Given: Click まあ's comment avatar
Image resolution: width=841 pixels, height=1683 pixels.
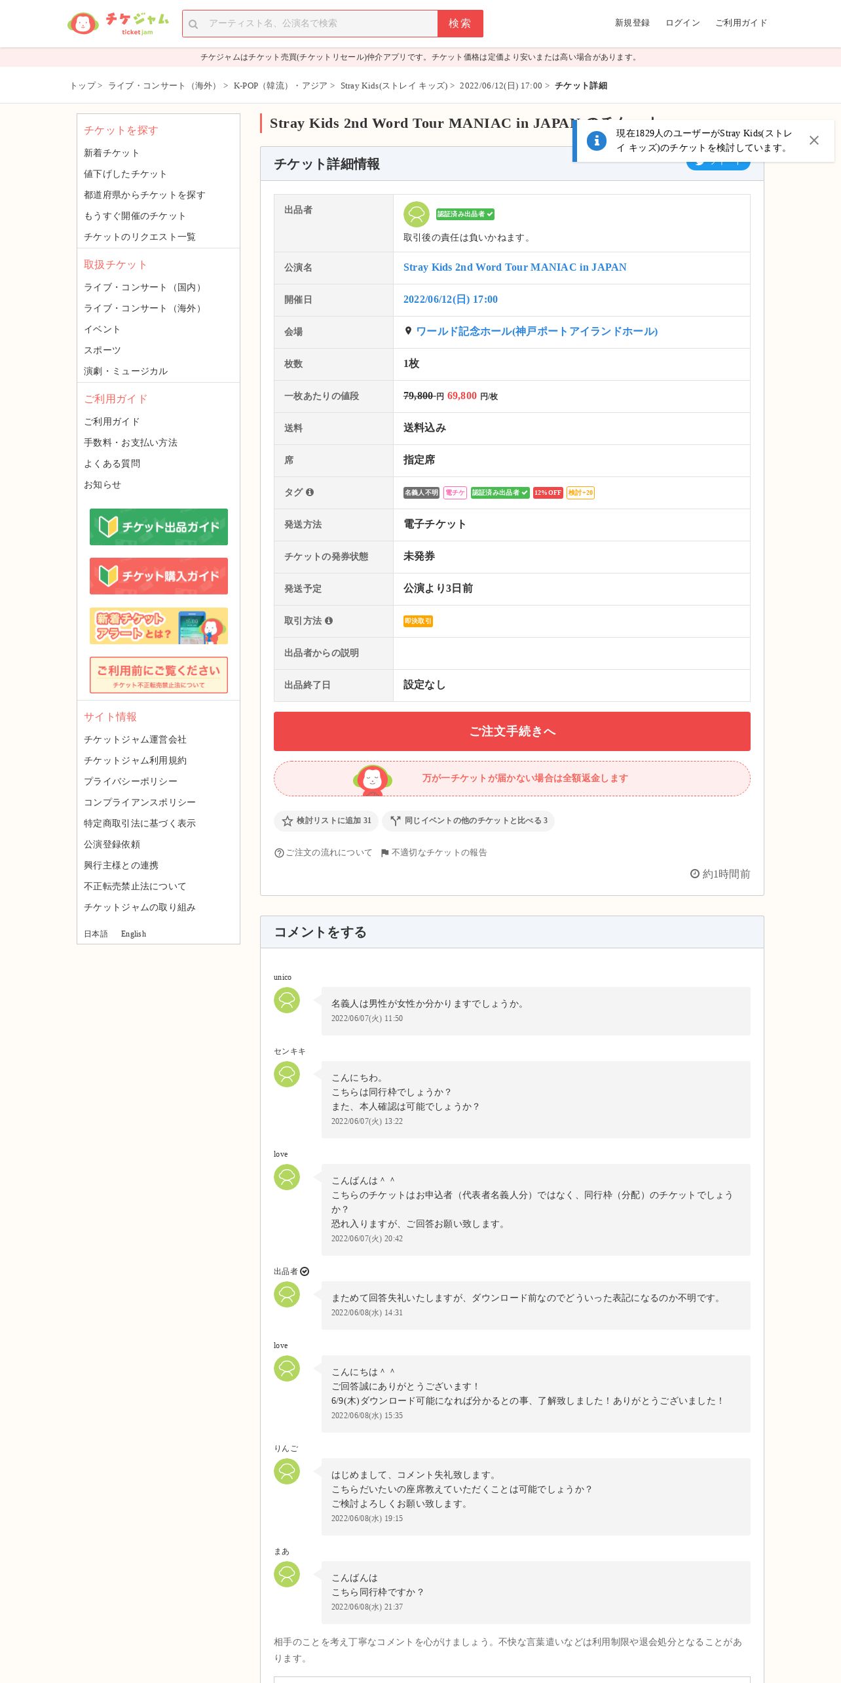Looking at the screenshot, I should (x=287, y=1574).
